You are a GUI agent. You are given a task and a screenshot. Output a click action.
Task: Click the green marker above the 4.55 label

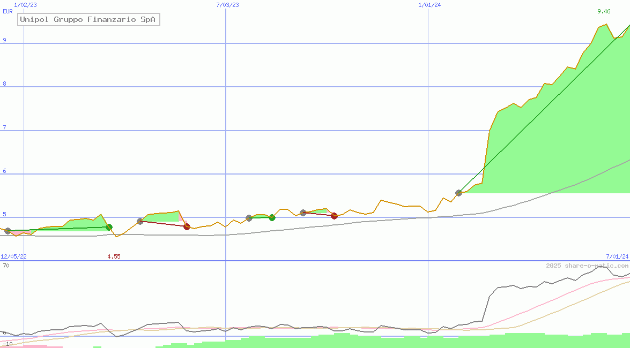(x=109, y=228)
